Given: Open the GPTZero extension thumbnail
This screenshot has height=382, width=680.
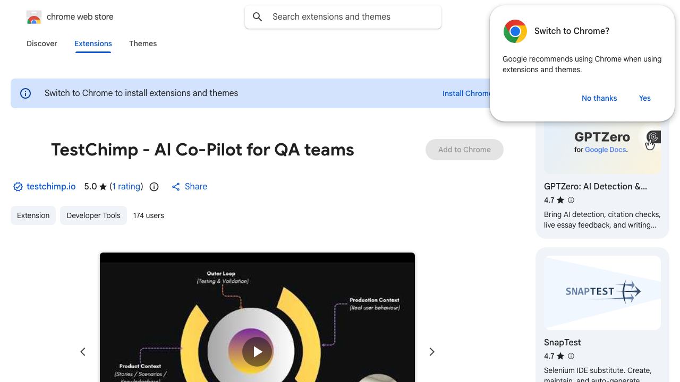Looking at the screenshot, I should click(602, 147).
